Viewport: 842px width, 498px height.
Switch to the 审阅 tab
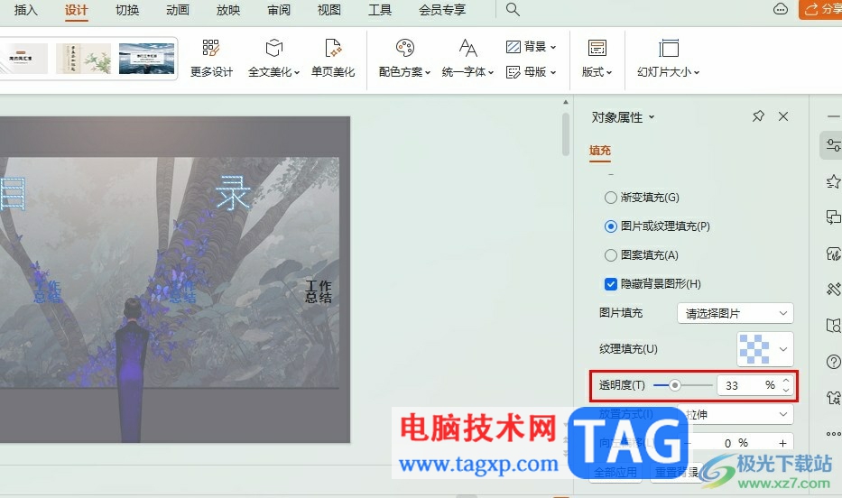279,10
